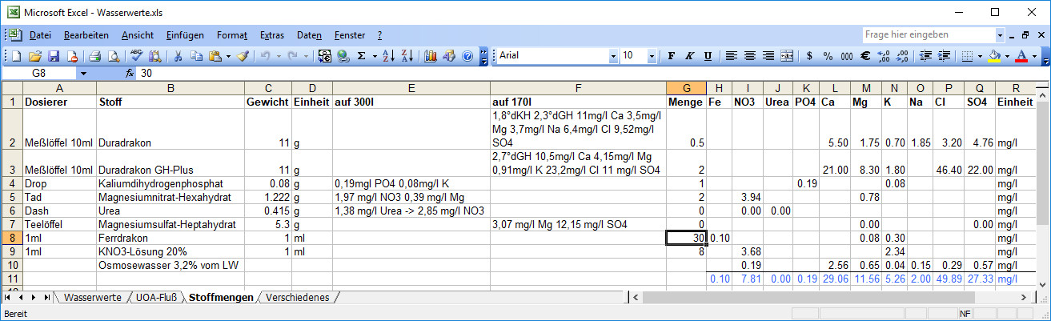The height and width of the screenshot is (321, 1051).
Task: Open the Research binoculars tool
Action: (x=155, y=56)
